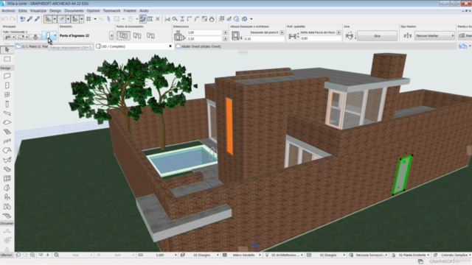Open the Opzioni menu
This screenshot has height=265, width=472.
(94, 10)
